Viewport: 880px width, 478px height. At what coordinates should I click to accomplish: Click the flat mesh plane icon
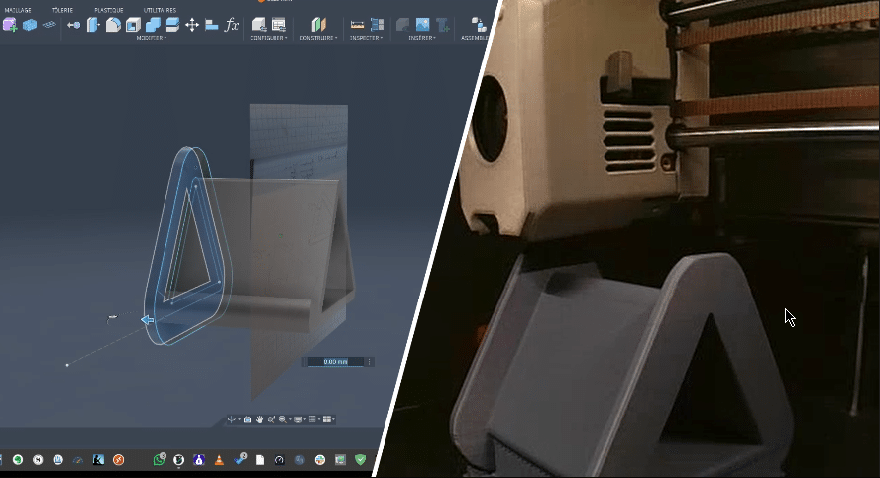50,25
